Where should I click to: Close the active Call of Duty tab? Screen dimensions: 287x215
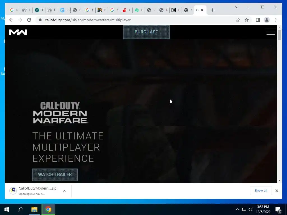click(x=202, y=10)
